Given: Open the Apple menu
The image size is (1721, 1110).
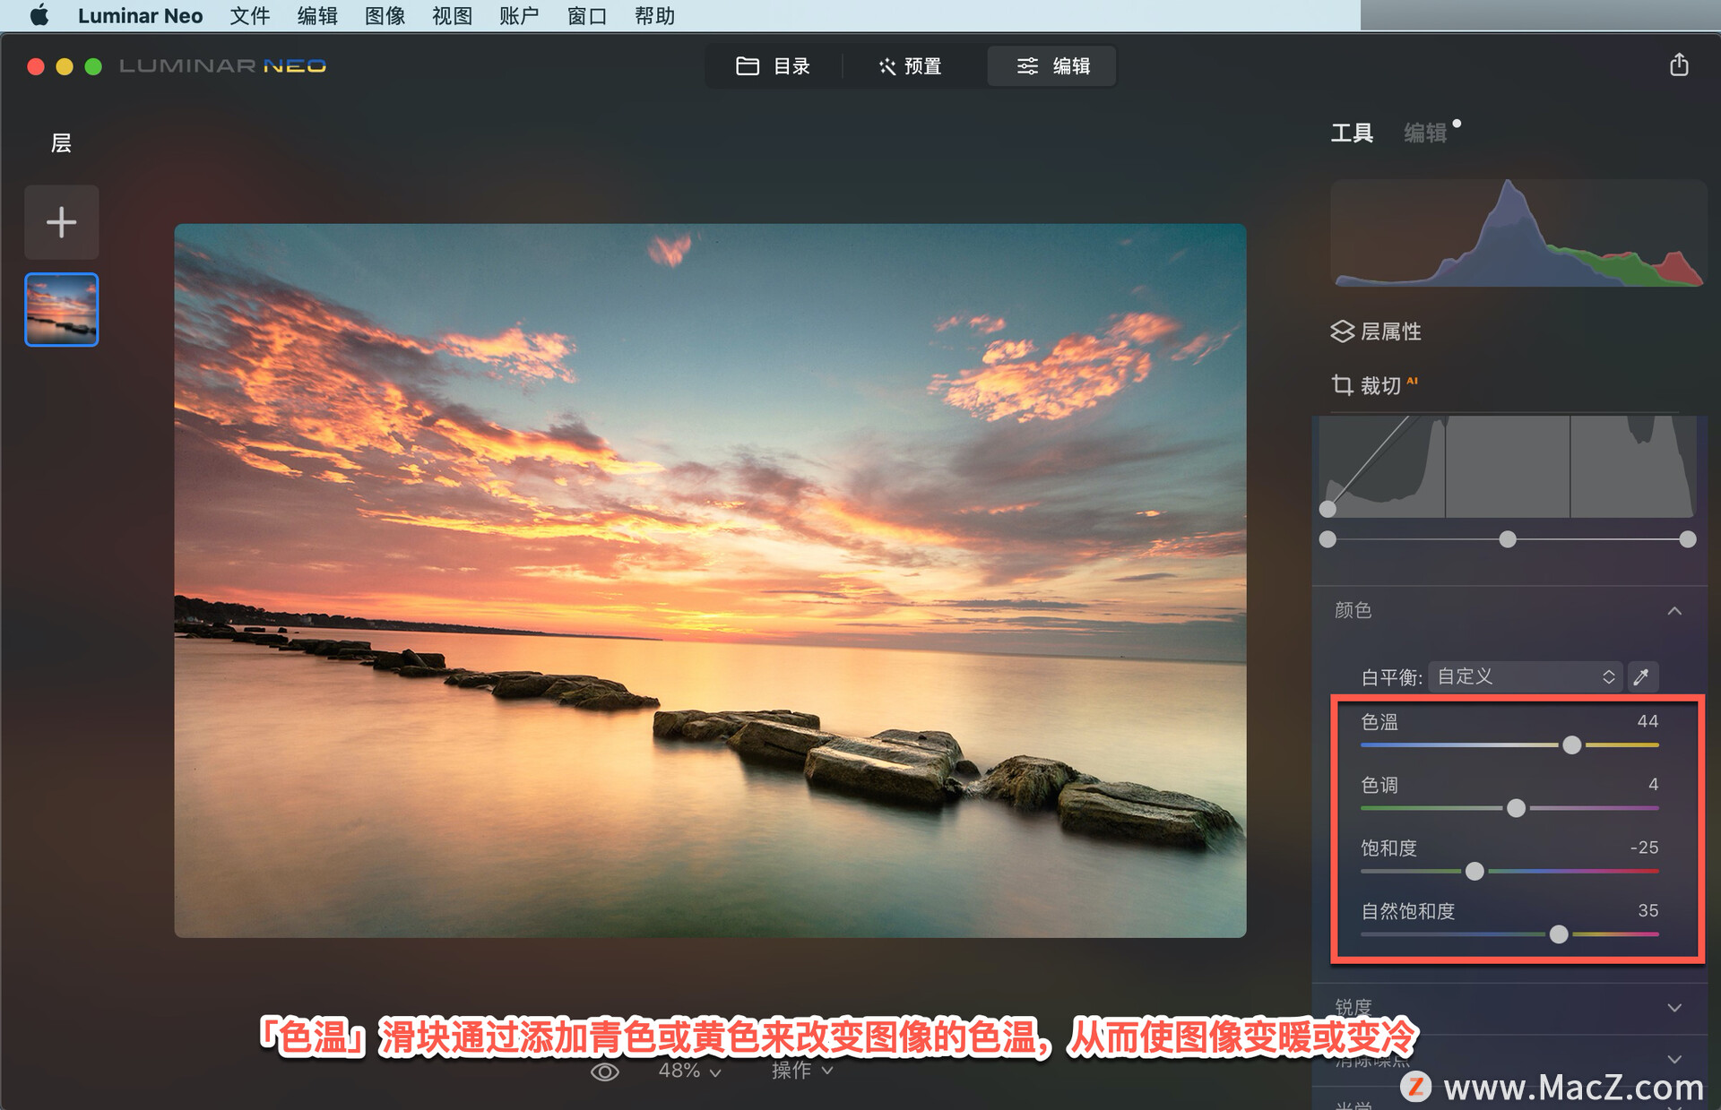Looking at the screenshot, I should (39, 15).
